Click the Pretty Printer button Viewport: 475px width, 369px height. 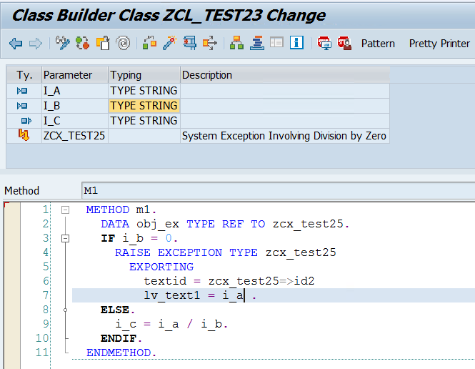pyautogui.click(x=439, y=44)
